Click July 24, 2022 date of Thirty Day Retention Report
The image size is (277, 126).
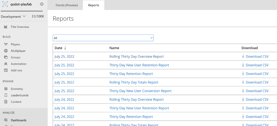point(64,117)
